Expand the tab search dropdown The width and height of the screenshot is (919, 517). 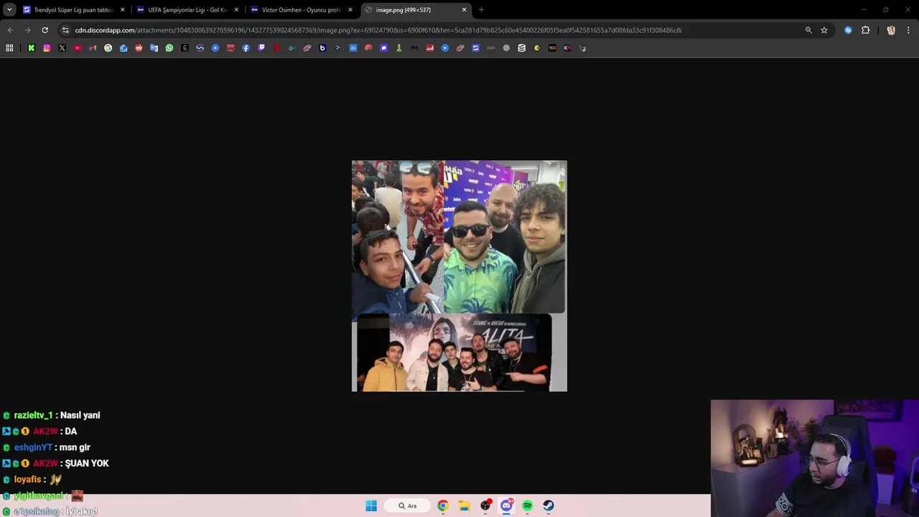(9, 10)
